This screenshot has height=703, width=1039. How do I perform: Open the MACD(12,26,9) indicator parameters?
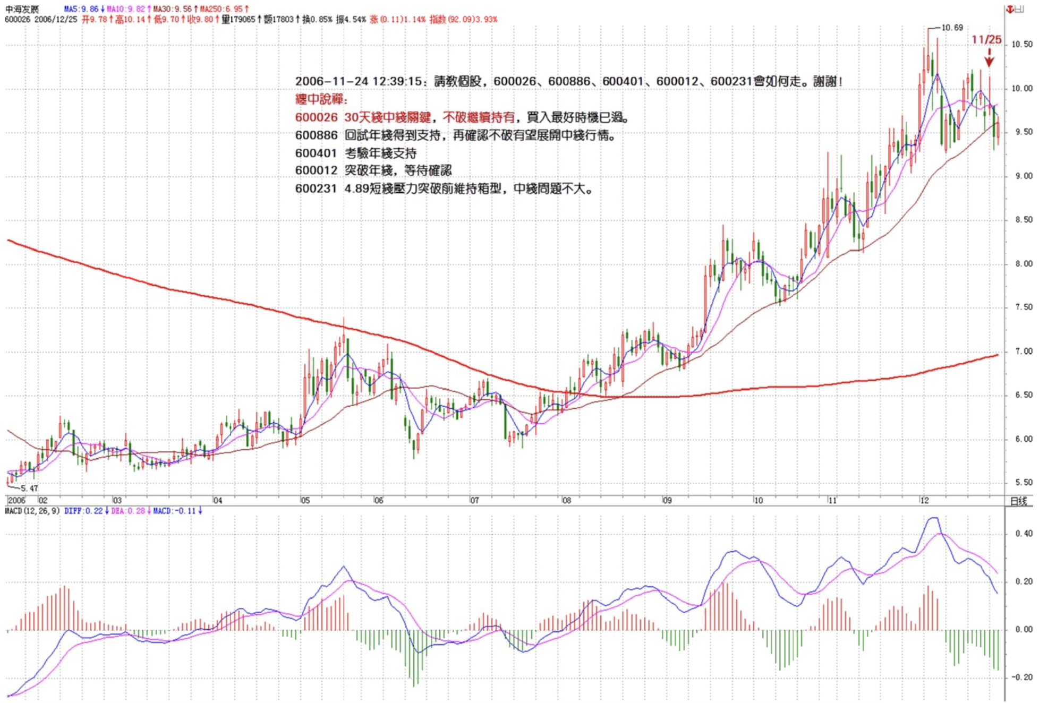pos(32,511)
